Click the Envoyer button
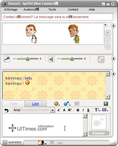 tap(99, 133)
